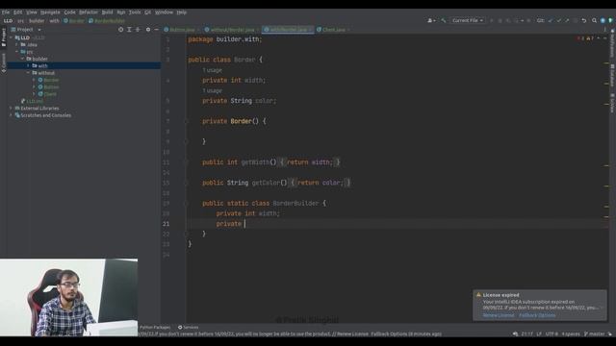The image size is (616, 346).
Task: Click the errors and warnings inspection indicator
Action: (x=585, y=38)
